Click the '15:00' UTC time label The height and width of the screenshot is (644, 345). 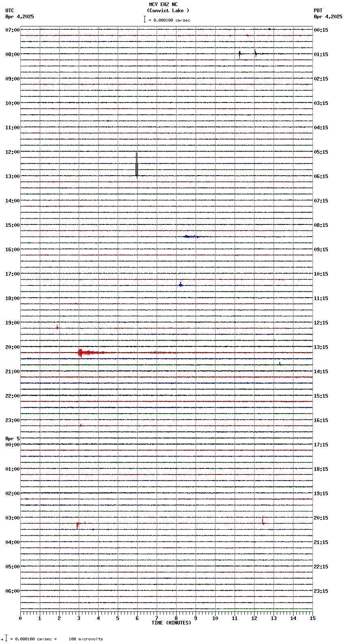point(13,225)
